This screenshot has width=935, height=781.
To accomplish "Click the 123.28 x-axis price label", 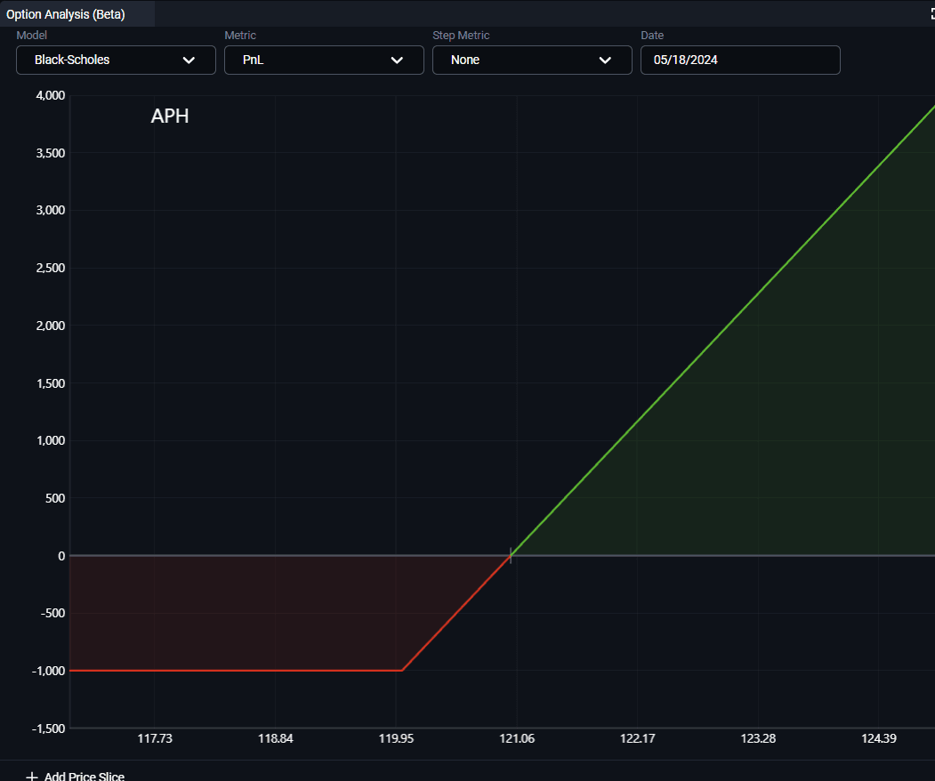I will coord(759,738).
